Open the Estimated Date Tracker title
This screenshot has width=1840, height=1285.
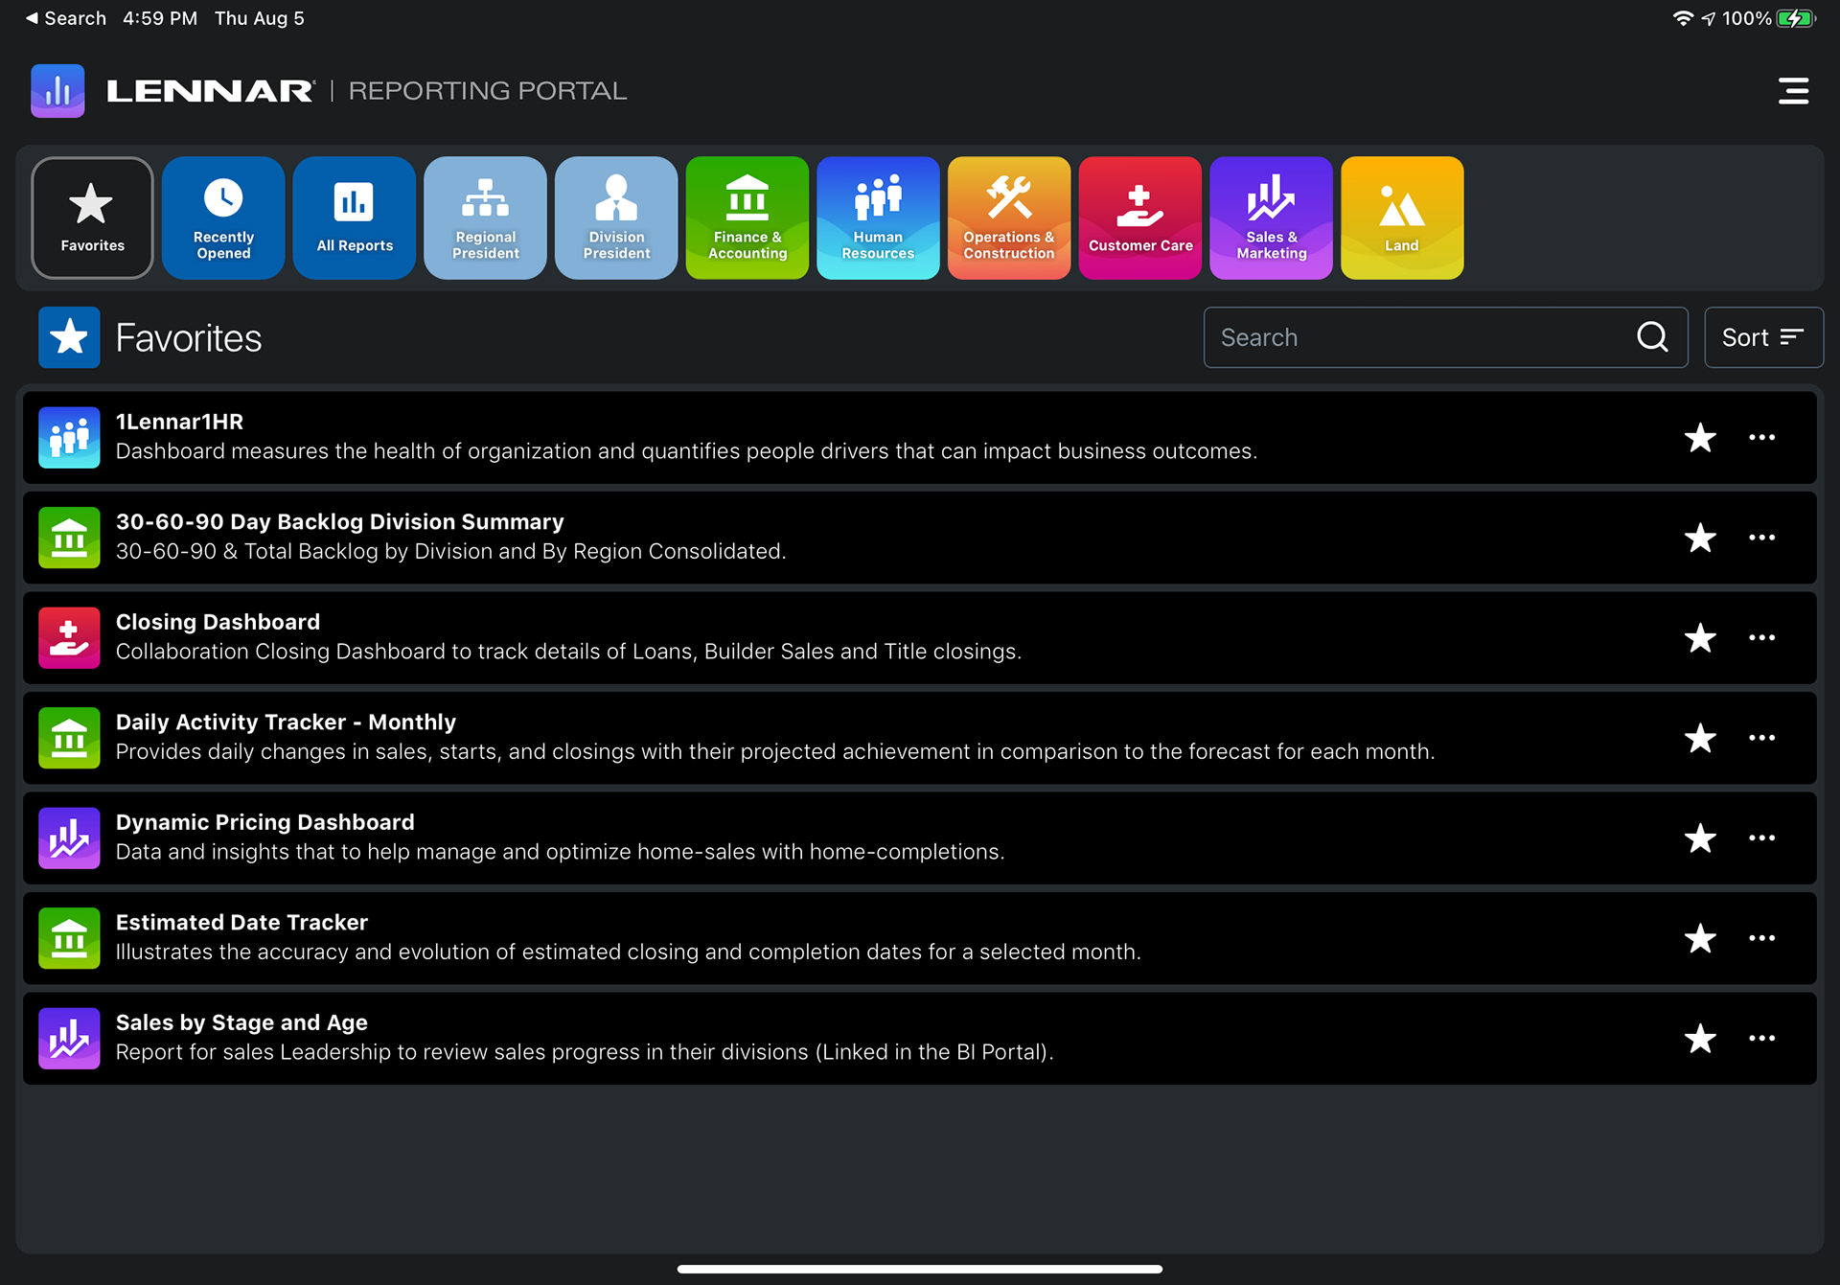tap(241, 923)
